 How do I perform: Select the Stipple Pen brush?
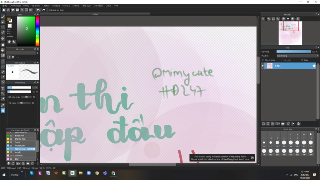point(21,139)
